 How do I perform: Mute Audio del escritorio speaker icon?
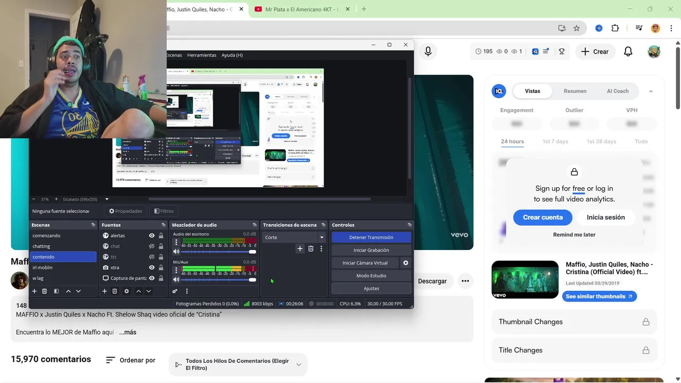pos(176,252)
